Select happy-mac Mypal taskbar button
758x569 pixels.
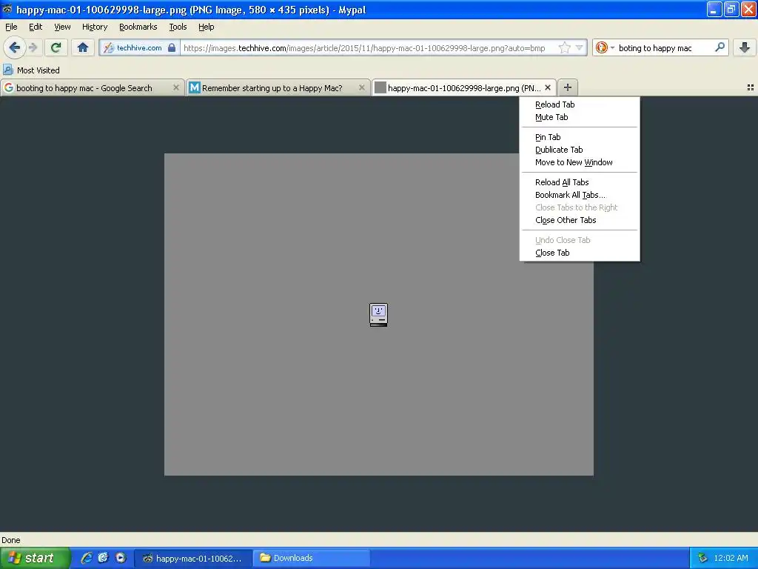click(x=193, y=559)
